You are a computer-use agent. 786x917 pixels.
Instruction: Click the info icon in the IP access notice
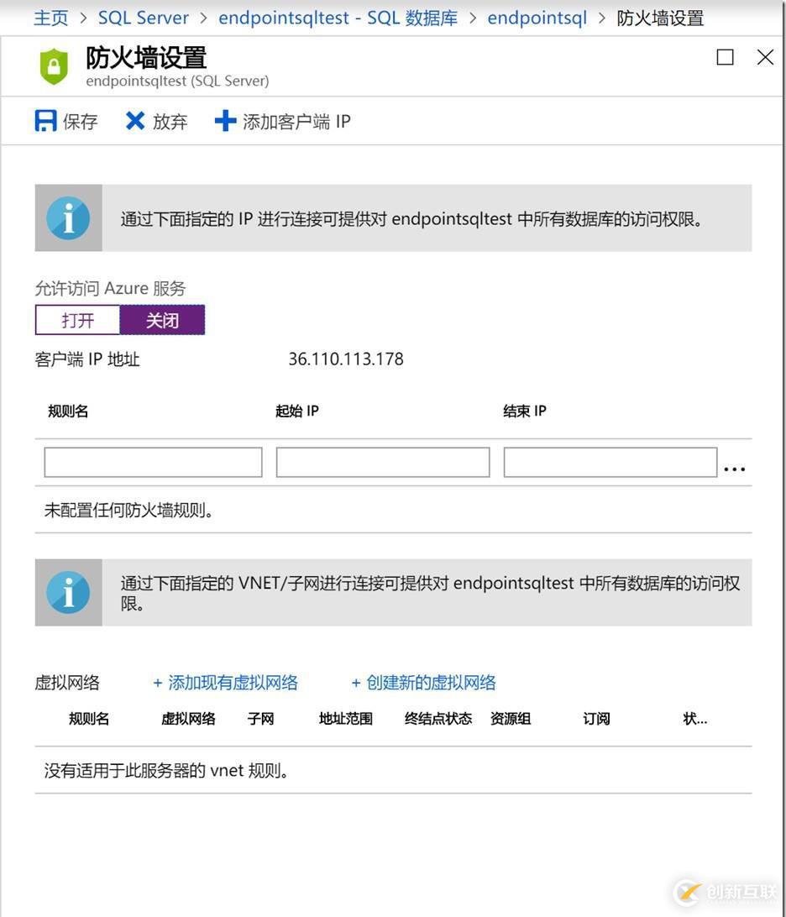click(68, 218)
